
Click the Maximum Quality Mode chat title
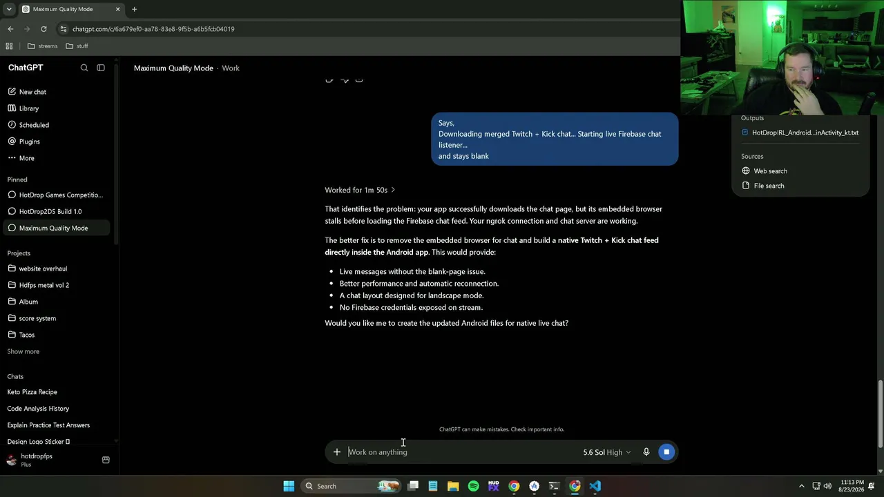pos(173,68)
